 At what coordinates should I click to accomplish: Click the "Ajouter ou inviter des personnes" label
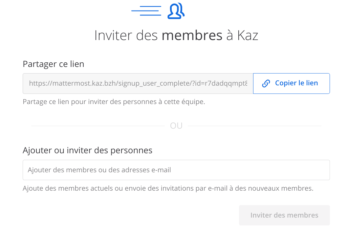tap(87, 150)
